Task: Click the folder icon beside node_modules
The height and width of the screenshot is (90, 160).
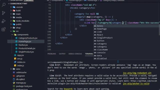Action: pos(14,21)
